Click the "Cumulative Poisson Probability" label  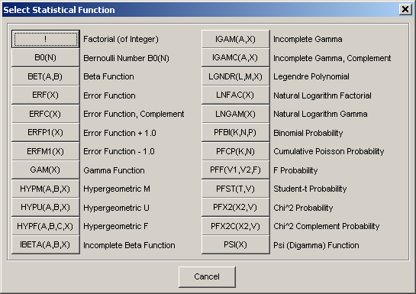pyautogui.click(x=329, y=151)
